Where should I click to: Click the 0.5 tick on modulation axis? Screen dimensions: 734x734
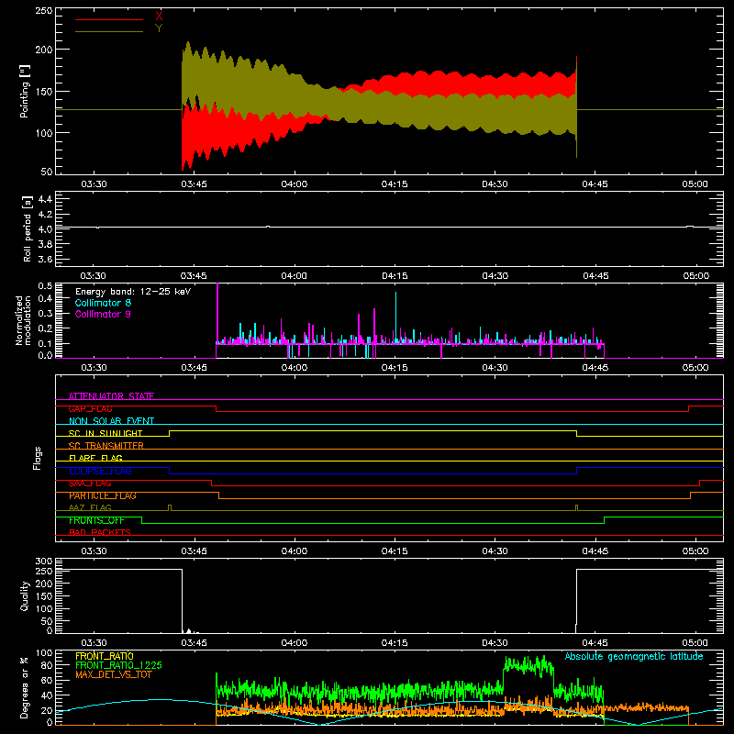45,285
